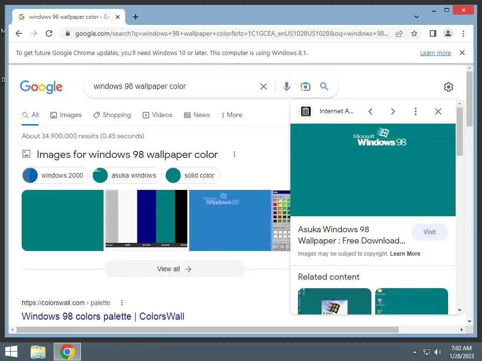Image resolution: width=482 pixels, height=361 pixels.
Task: Bookmark this page with the star icon
Action: 414,33
